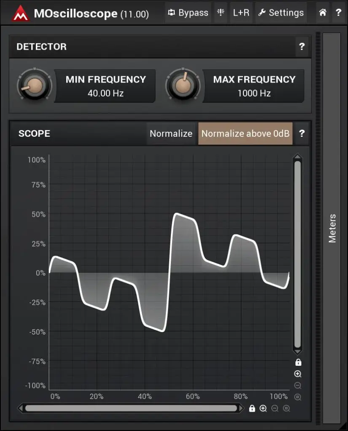Expand the Meters side panel
This screenshot has width=348, height=431.
pyautogui.click(x=332, y=228)
